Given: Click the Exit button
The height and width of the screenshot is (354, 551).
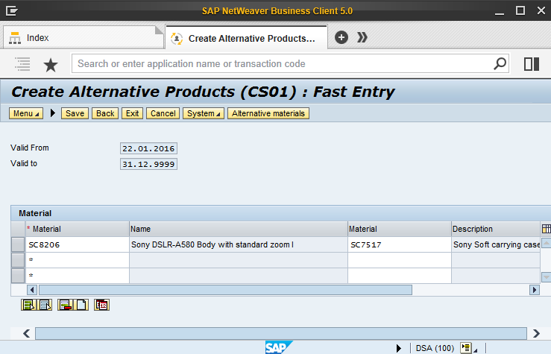Looking at the screenshot, I should click(132, 113).
